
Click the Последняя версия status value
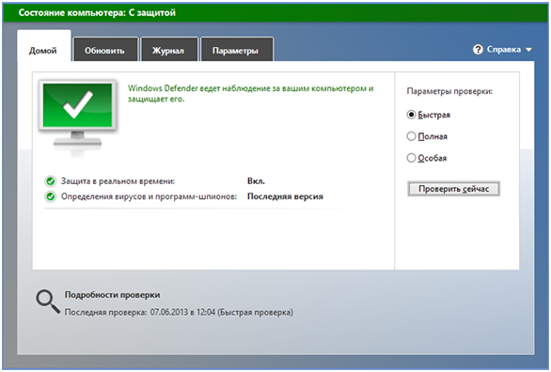(x=285, y=196)
